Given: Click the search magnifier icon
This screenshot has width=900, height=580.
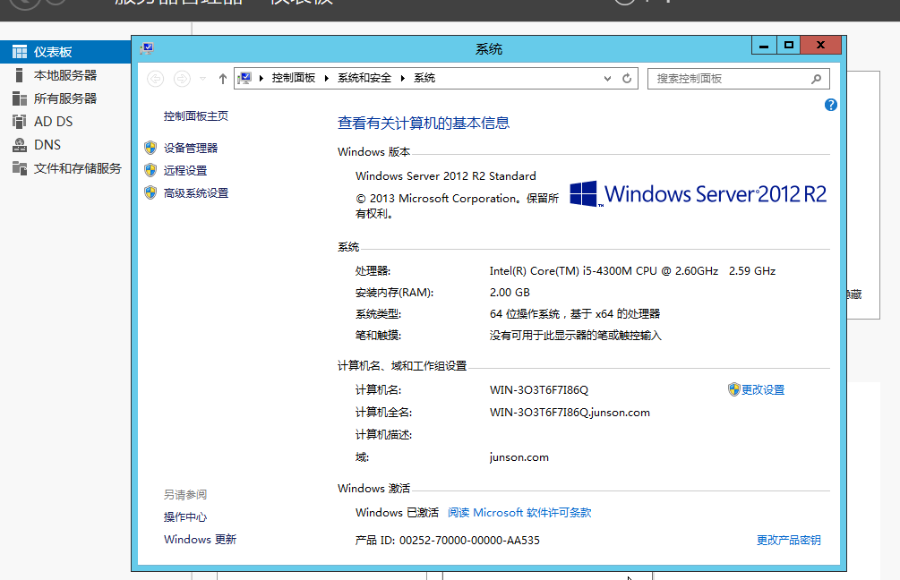Looking at the screenshot, I should [x=816, y=79].
